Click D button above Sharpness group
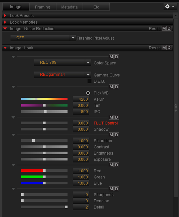 pyautogui.click(x=116, y=189)
